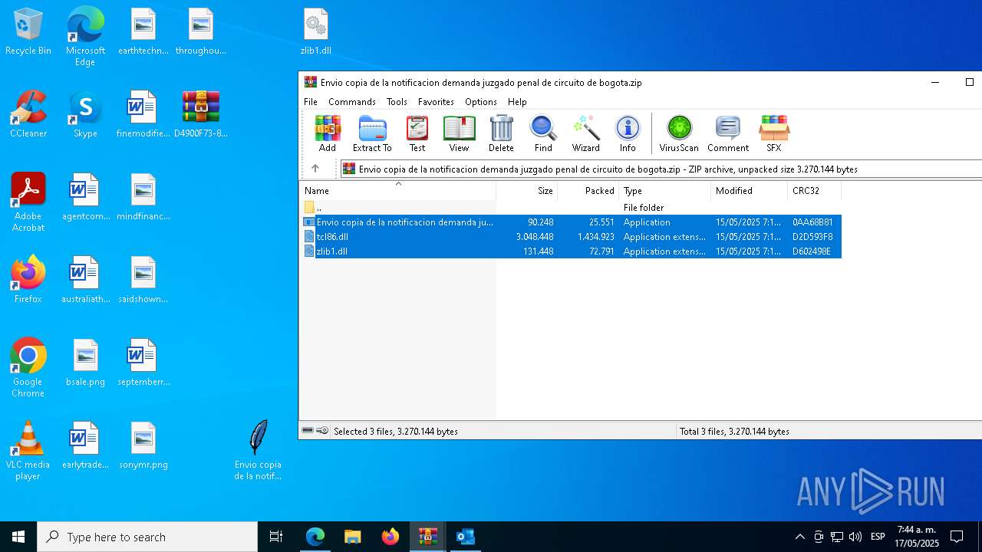This screenshot has width=982, height=552.
Task: Sort files by Name column header
Action: [x=397, y=191]
